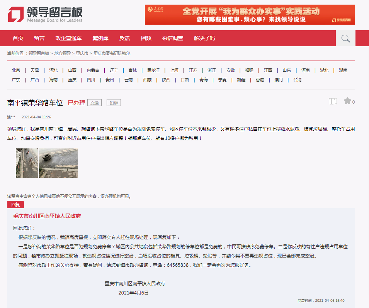Open the second attached tire photo
Image resolution: width=369 pixels, height=308 pixels.
pos(58,163)
